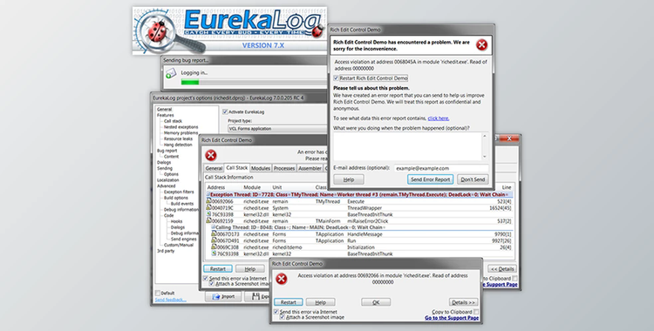The image size is (654, 331).
Task: Click the row icon beside address 0069C308
Action: tap(214, 247)
